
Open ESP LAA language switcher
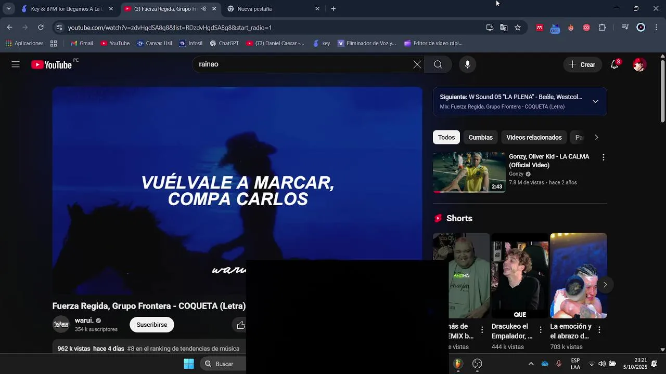[575, 364]
